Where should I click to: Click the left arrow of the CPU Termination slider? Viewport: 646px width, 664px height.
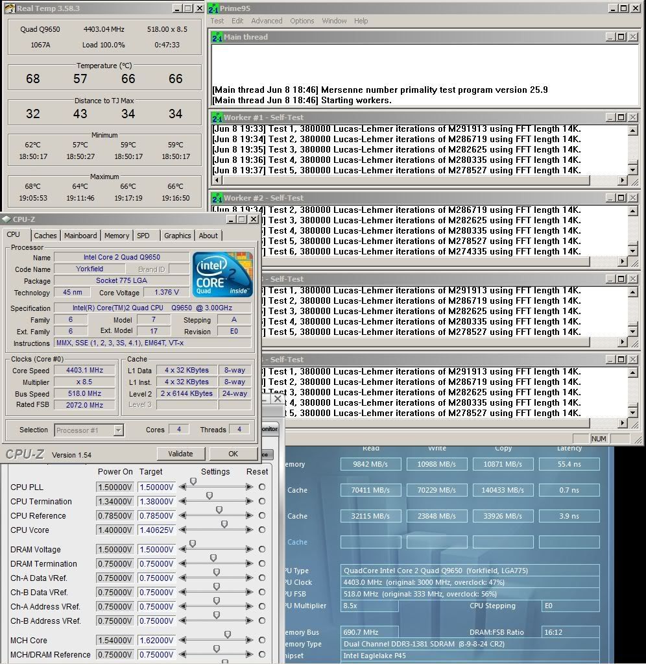coord(182,501)
